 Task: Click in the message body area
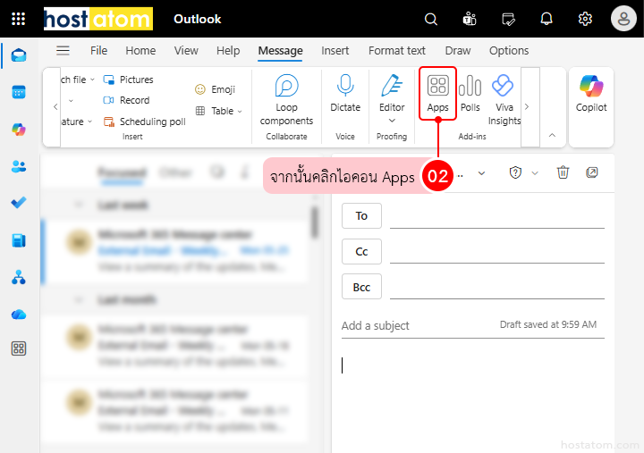pos(472,394)
